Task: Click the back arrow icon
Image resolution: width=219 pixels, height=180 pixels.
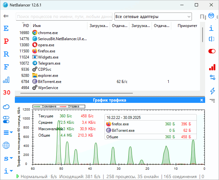Action: point(6,16)
